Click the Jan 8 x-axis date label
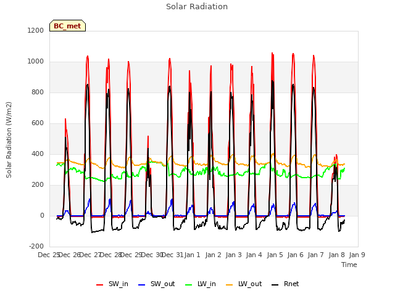Viewport: 395px width, 296px height. coord(336,255)
